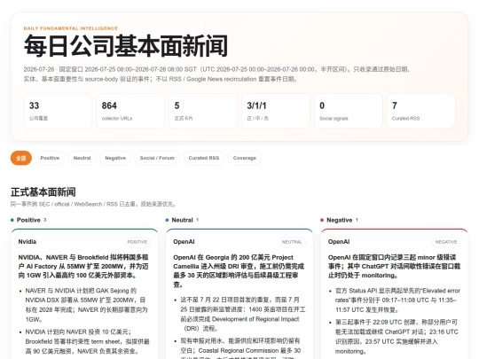Select the 全部 filter pill
This screenshot has height=359, width=479.
click(x=21, y=158)
